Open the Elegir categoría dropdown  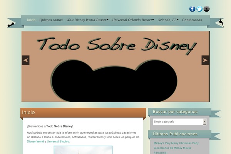(x=179, y=122)
